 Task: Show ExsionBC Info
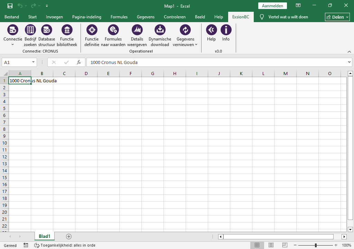pyautogui.click(x=226, y=30)
